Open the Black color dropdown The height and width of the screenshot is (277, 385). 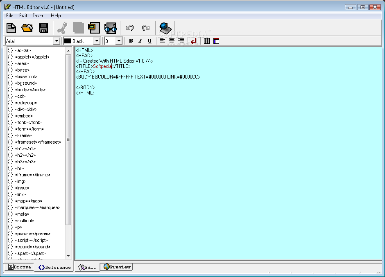click(97, 41)
